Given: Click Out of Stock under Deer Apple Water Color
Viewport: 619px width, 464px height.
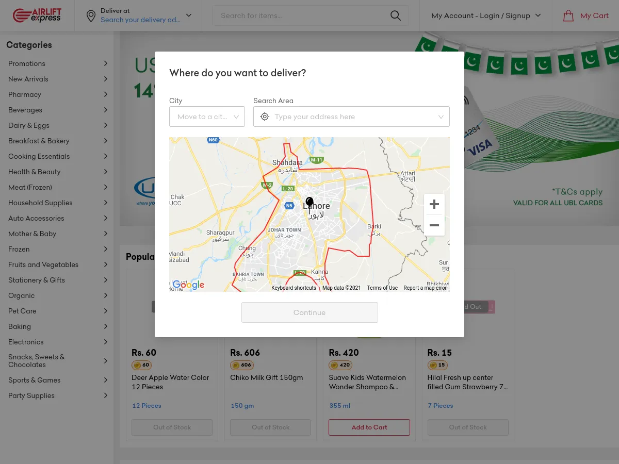Looking at the screenshot, I should coord(172,427).
